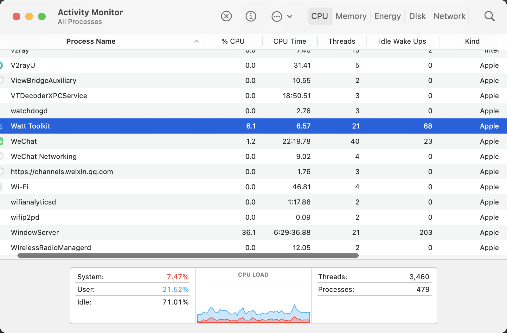Toggle the Disk view on

click(417, 16)
